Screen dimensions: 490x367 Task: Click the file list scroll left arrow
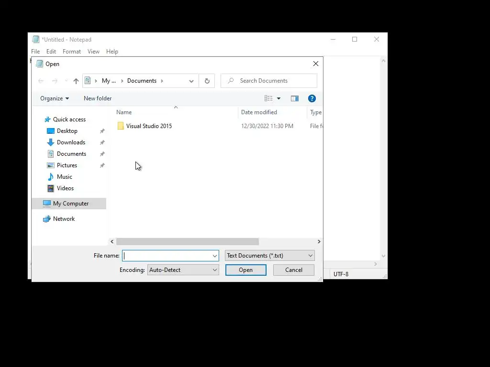point(112,241)
